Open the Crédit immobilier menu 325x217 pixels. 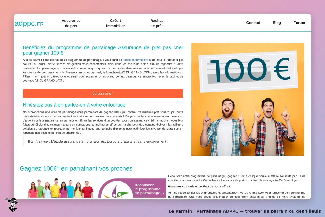click(115, 23)
